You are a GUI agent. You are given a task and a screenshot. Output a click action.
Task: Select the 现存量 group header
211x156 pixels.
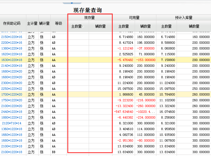(90, 18)
